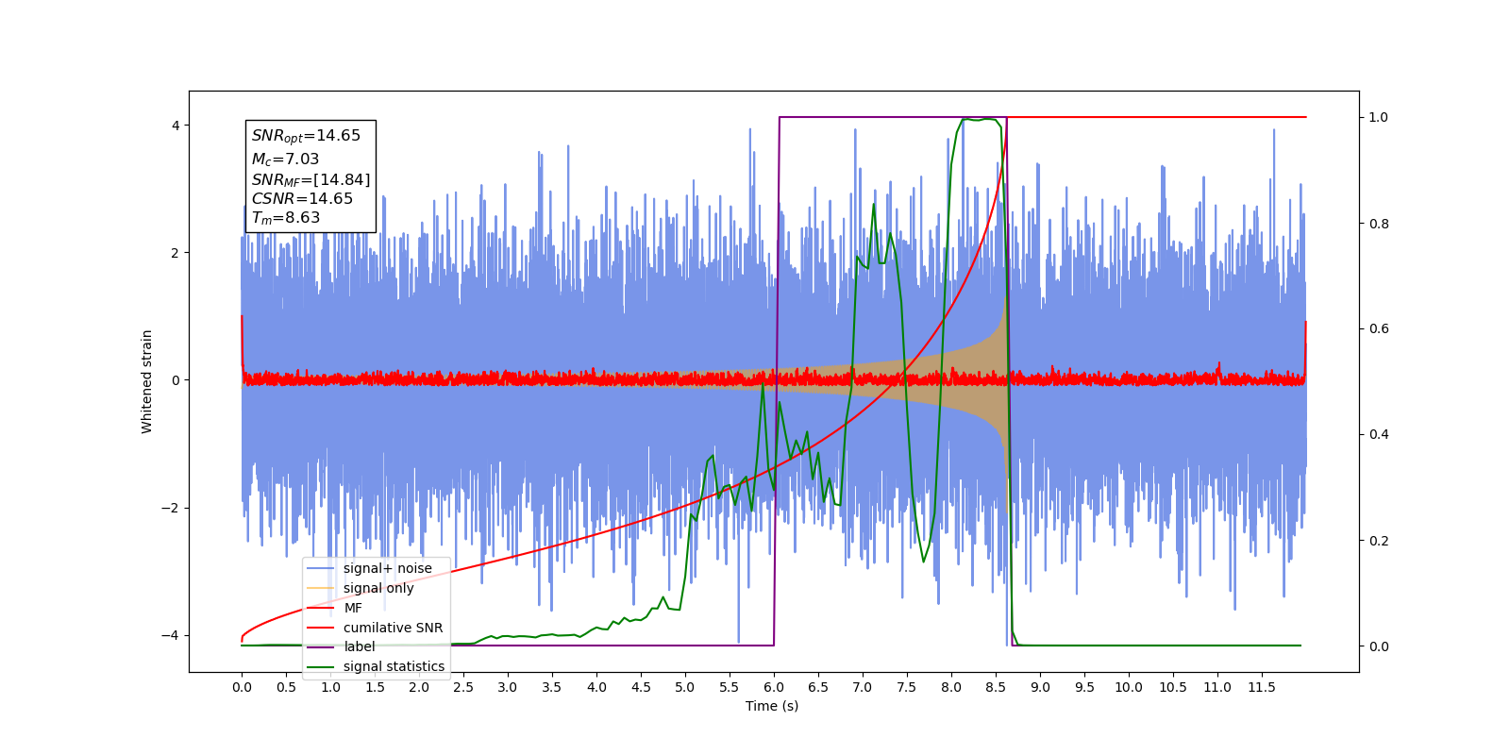Click the SNRMF=[14.84] annotation text
This screenshot has width=1510, height=755.
pos(310,179)
